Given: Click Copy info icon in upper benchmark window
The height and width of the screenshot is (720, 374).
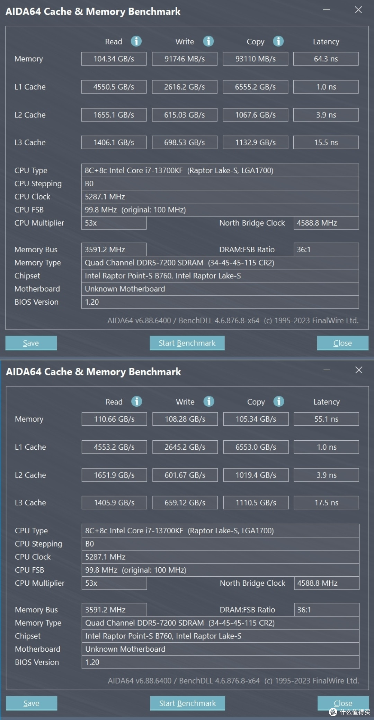Looking at the screenshot, I should [278, 41].
